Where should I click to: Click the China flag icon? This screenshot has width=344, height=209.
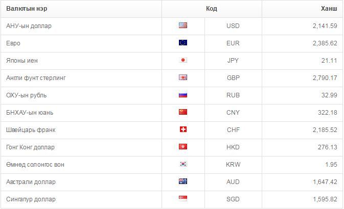(x=183, y=112)
